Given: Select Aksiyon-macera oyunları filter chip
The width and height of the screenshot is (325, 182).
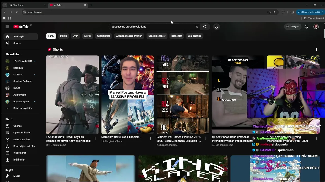Looking at the screenshot, I should pyautogui.click(x=129, y=36).
